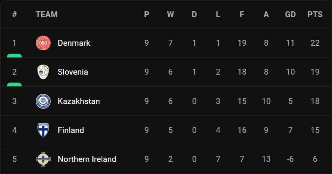The image size is (332, 174).
Task: Open the Northern Ireland team name
Action: click(x=87, y=159)
